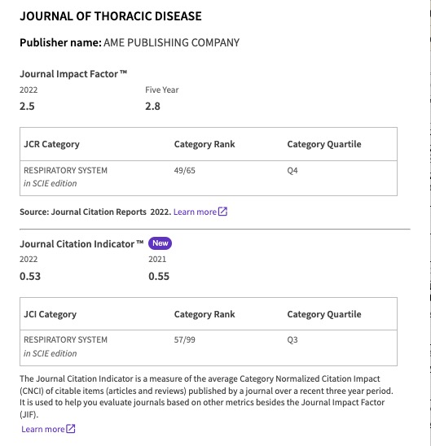Select the Q3 quartile cell

(x=292, y=339)
